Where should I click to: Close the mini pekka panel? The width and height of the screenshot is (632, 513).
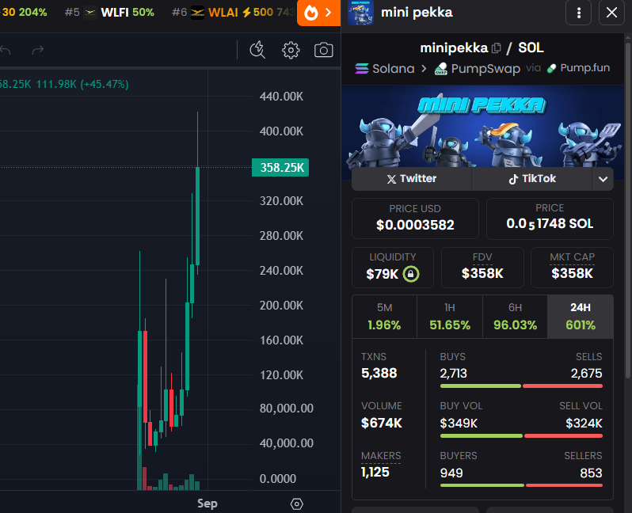611,13
